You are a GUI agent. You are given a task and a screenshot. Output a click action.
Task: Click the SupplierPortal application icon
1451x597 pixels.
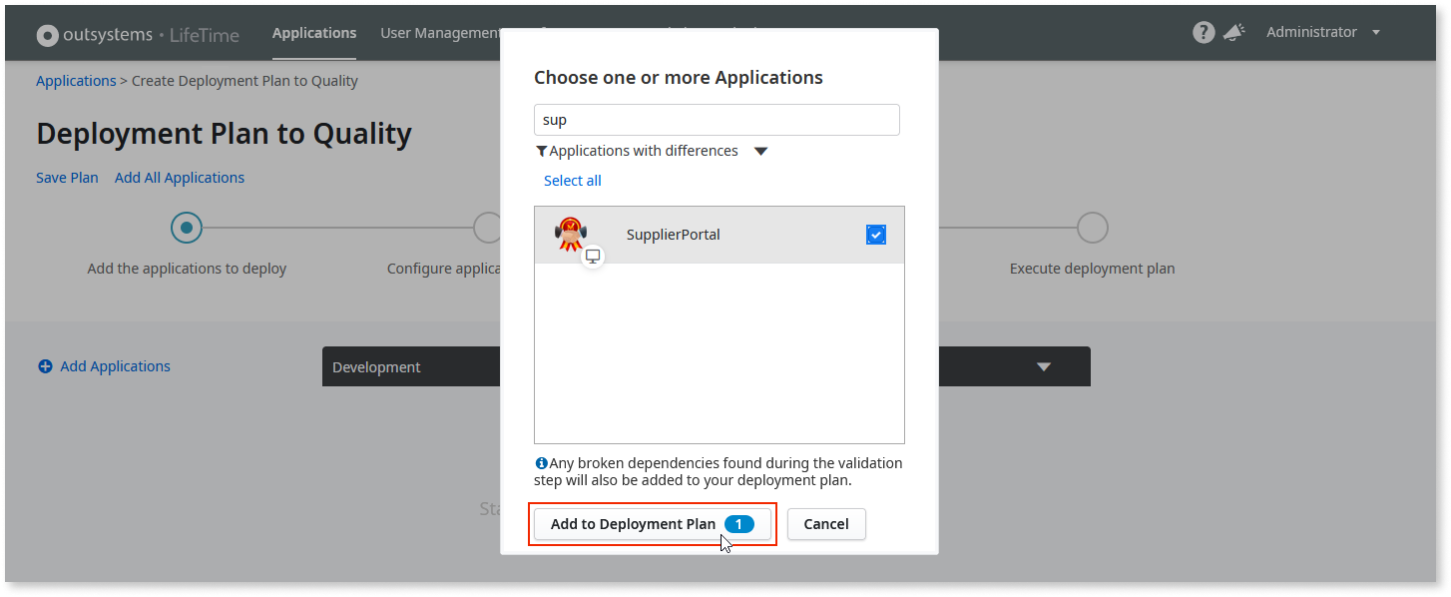[x=570, y=234]
